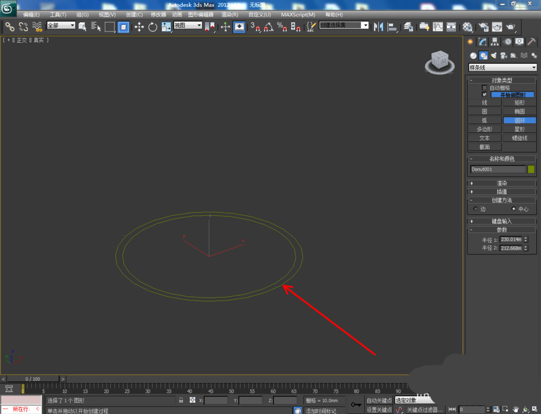Open the 创建(C) menu
The height and width of the screenshot is (414, 541).
click(x=134, y=15)
